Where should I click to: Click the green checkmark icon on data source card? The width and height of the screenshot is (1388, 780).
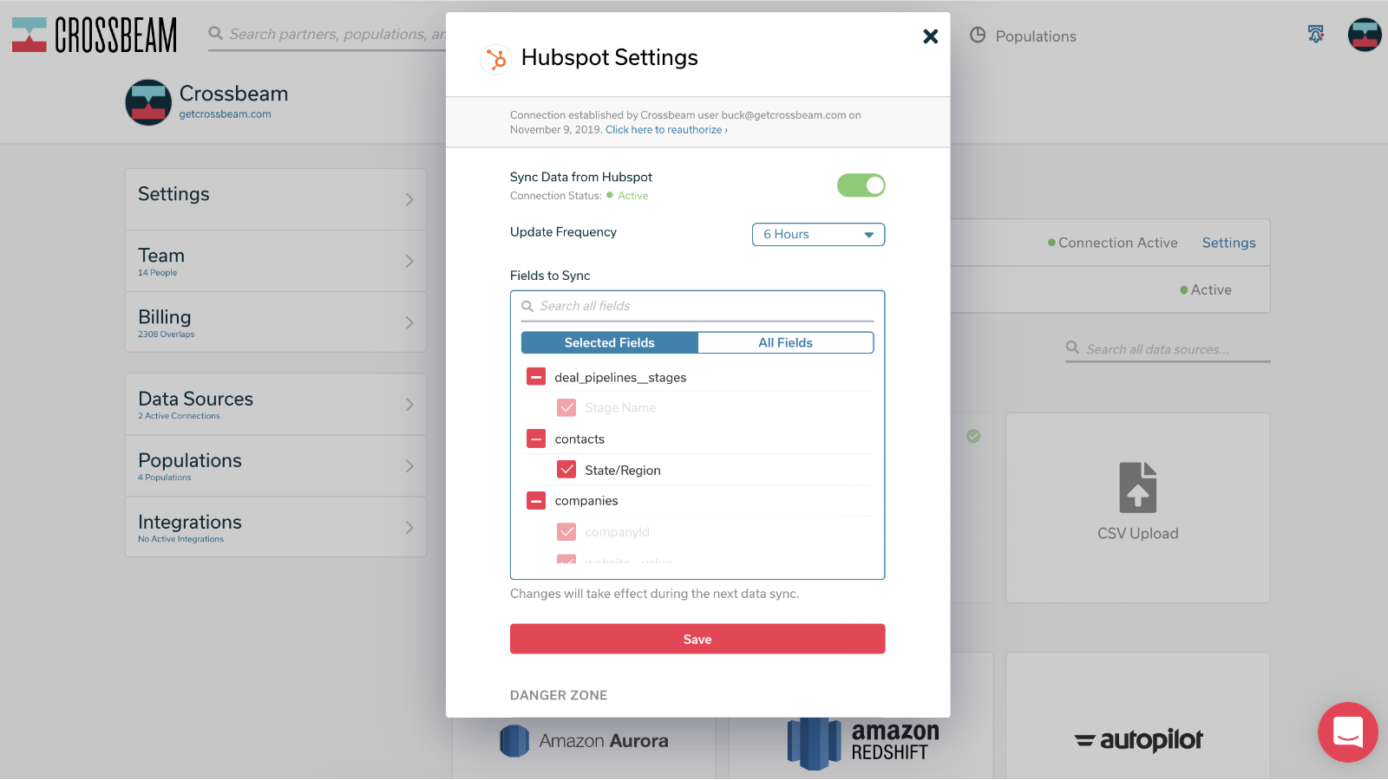click(973, 436)
